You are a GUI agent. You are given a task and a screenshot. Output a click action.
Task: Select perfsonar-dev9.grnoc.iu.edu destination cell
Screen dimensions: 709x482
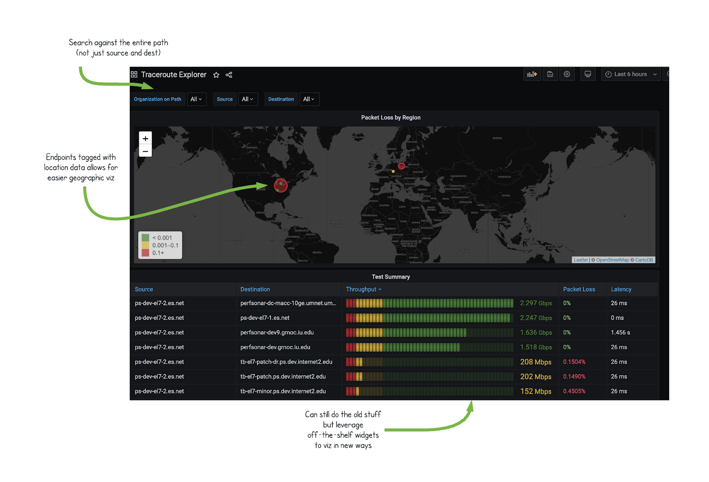tap(288, 333)
